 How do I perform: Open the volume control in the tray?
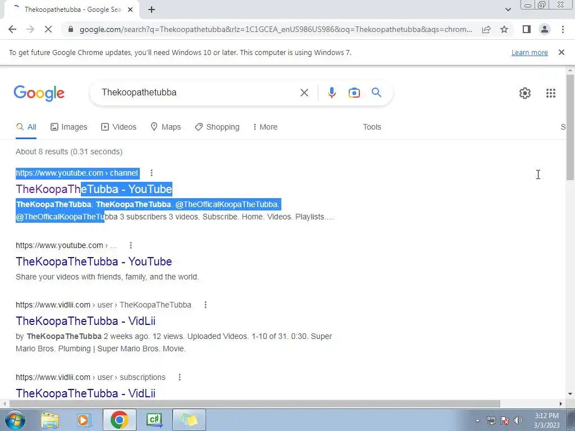pyautogui.click(x=518, y=420)
